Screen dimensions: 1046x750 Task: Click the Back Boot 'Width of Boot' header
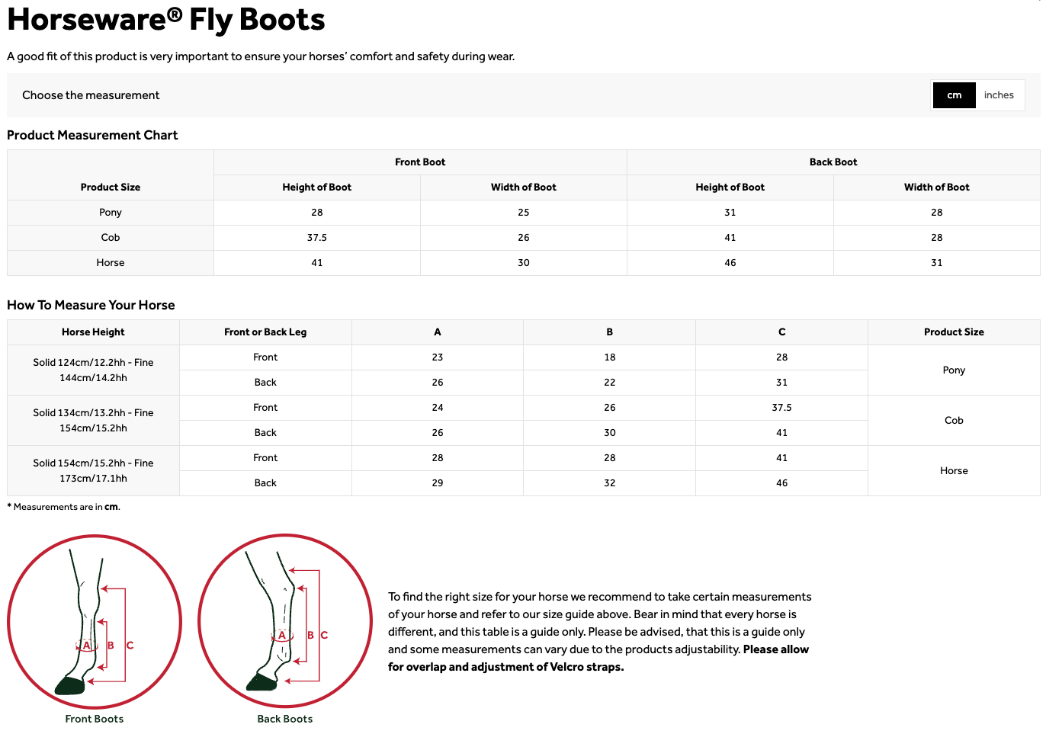click(x=937, y=187)
